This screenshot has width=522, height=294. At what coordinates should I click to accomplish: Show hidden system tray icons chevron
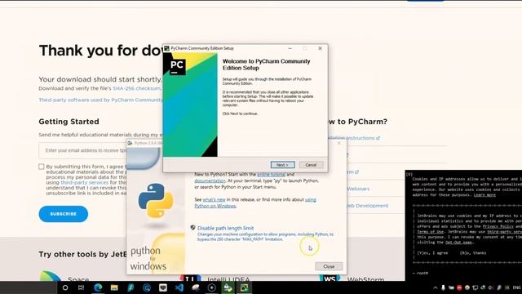pyautogui.click(x=435, y=287)
